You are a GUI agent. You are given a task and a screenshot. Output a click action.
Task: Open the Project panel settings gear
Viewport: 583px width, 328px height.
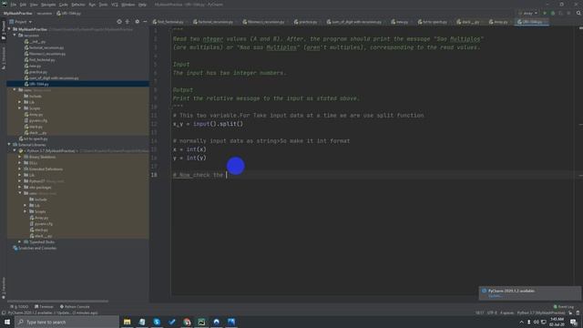click(x=137, y=22)
